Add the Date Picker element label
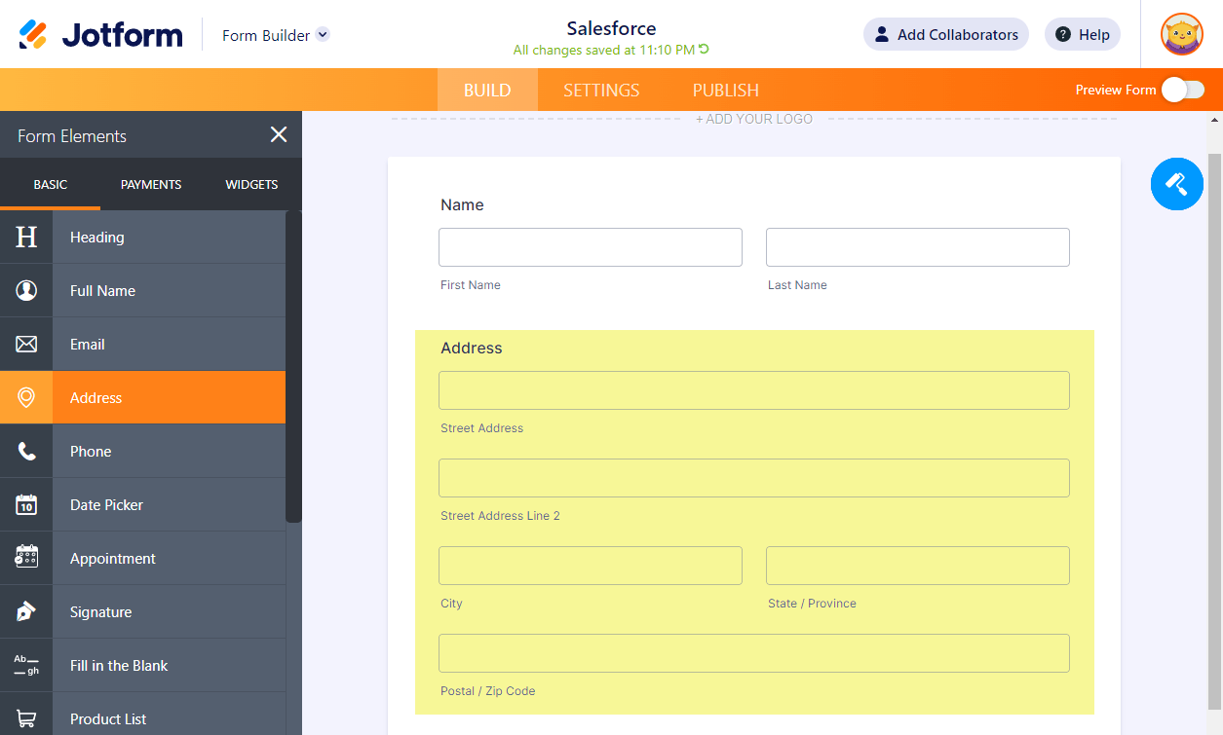 (x=106, y=504)
